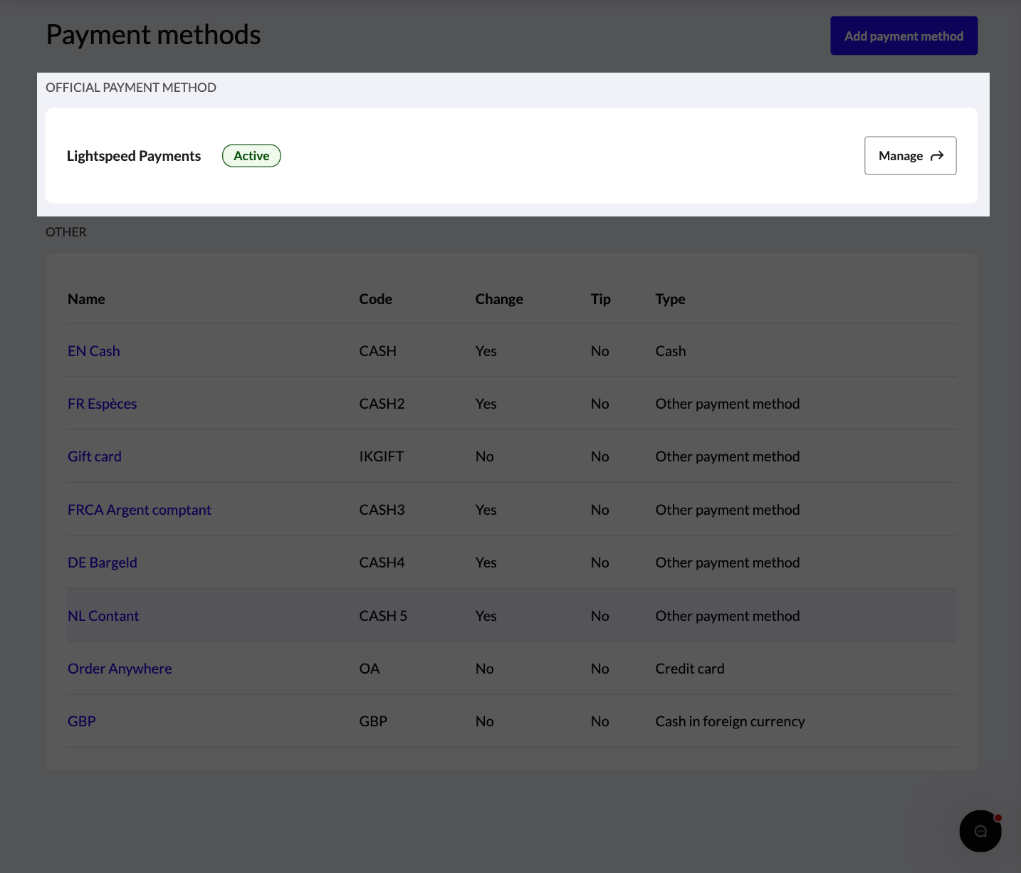Select the CASH3 code cell

[x=382, y=510]
